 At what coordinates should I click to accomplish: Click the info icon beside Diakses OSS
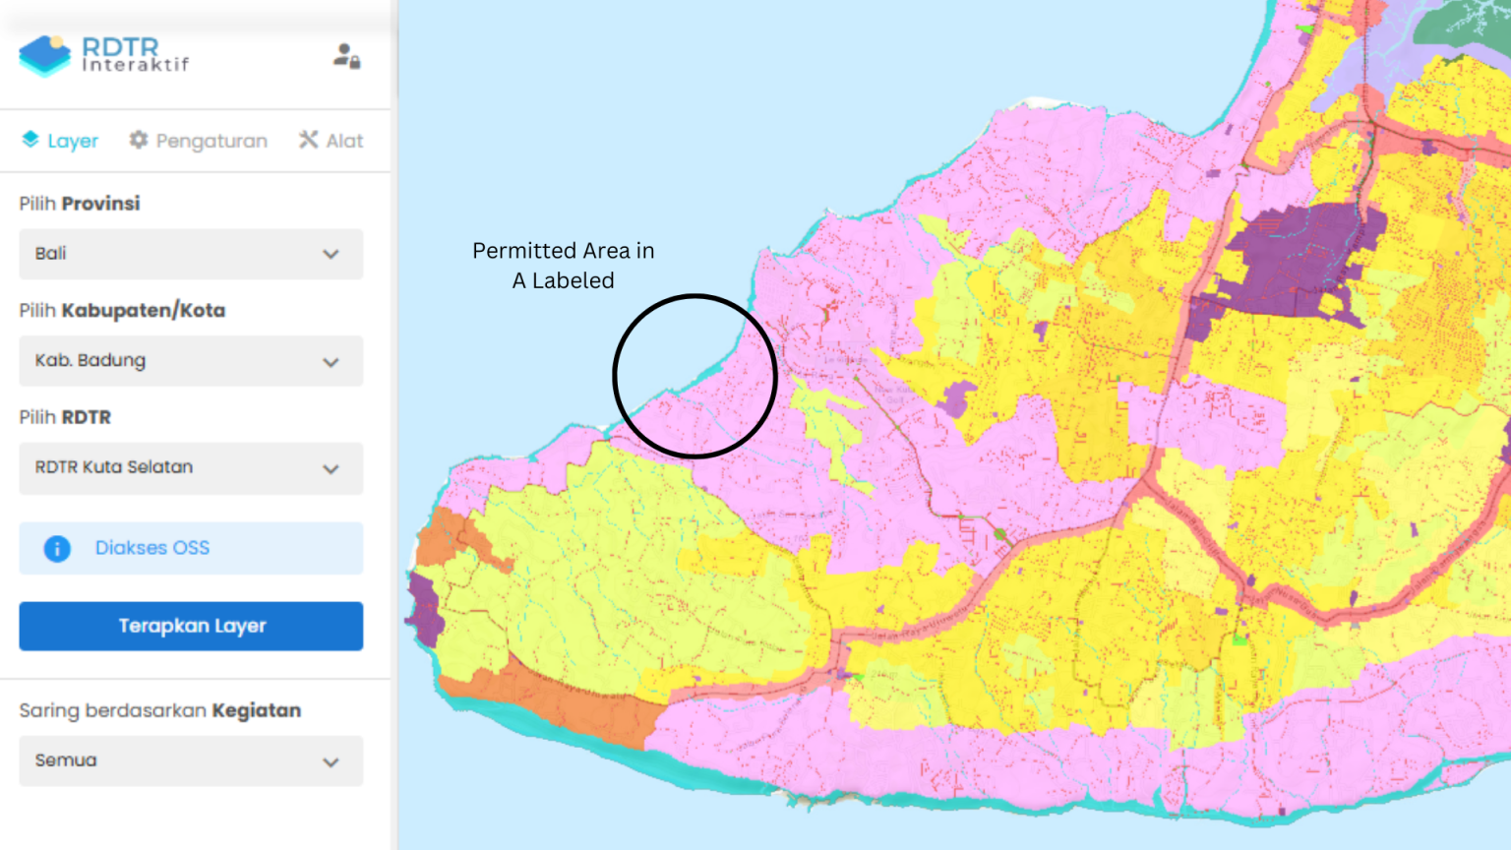tap(56, 548)
